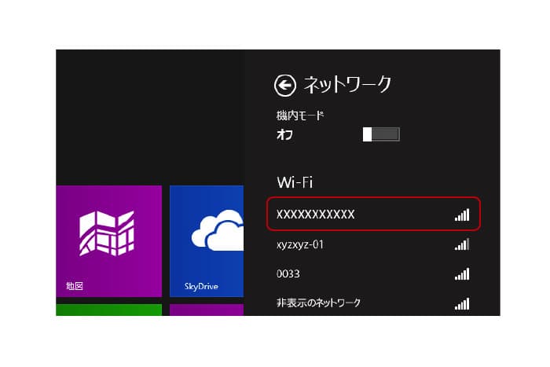
Task: Click the ネットワーク panel title
Action: coord(347,85)
